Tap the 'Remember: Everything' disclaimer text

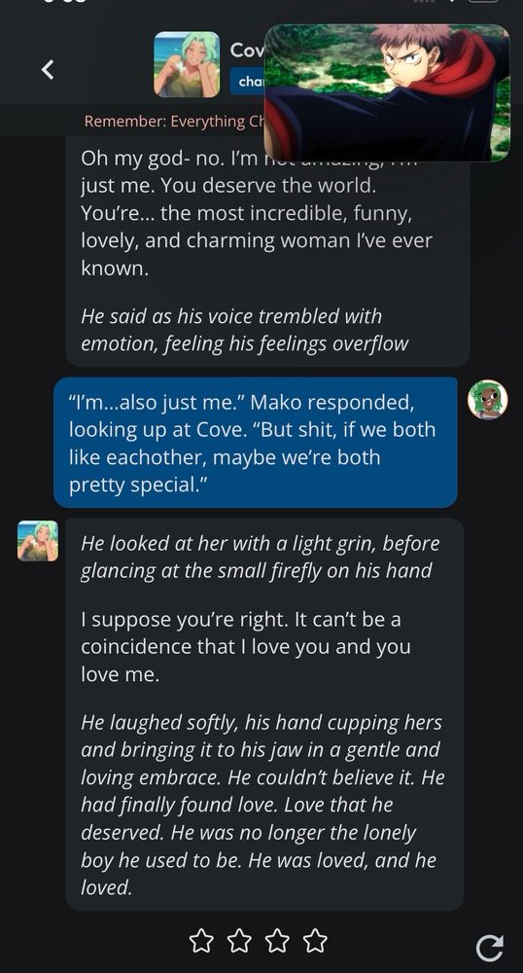click(x=173, y=121)
